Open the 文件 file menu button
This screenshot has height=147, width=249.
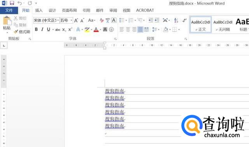9,10
